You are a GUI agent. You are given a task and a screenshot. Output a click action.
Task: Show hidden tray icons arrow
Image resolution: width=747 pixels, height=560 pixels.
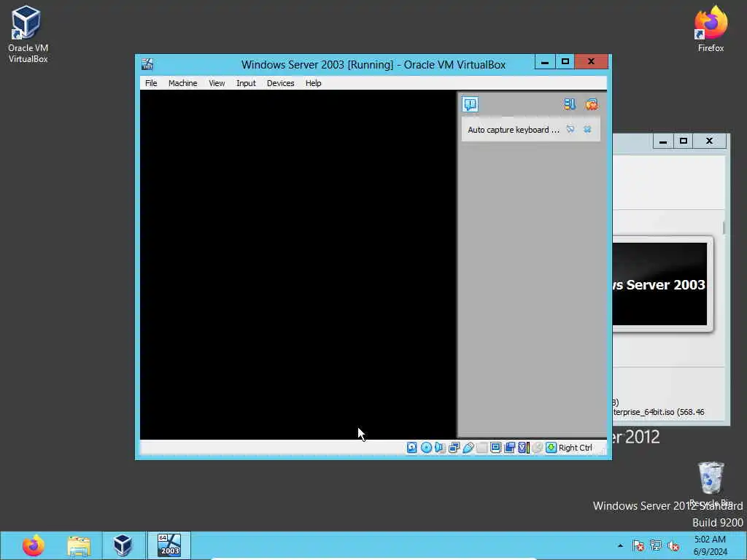tap(620, 545)
